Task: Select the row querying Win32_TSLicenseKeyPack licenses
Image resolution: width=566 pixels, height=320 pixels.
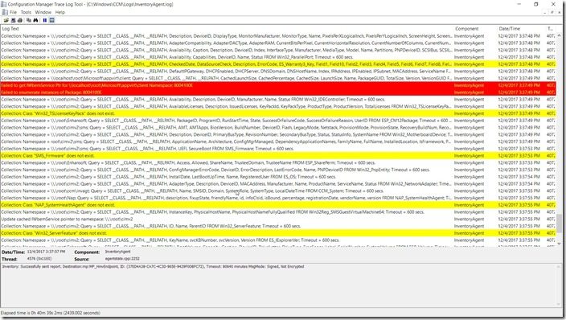Action: 278,106
